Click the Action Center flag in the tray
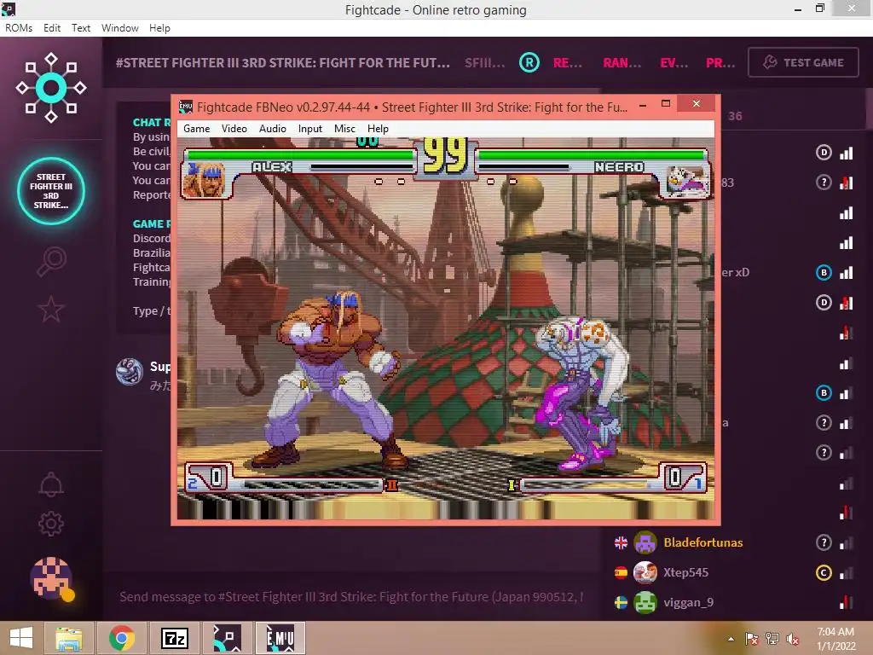The width and height of the screenshot is (873, 655). (x=751, y=639)
